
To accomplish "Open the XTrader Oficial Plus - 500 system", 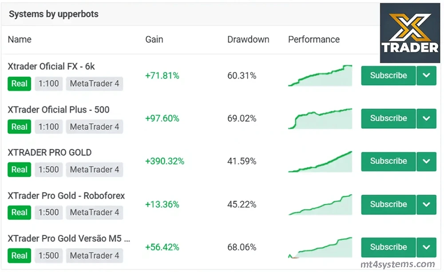I will [x=58, y=109].
